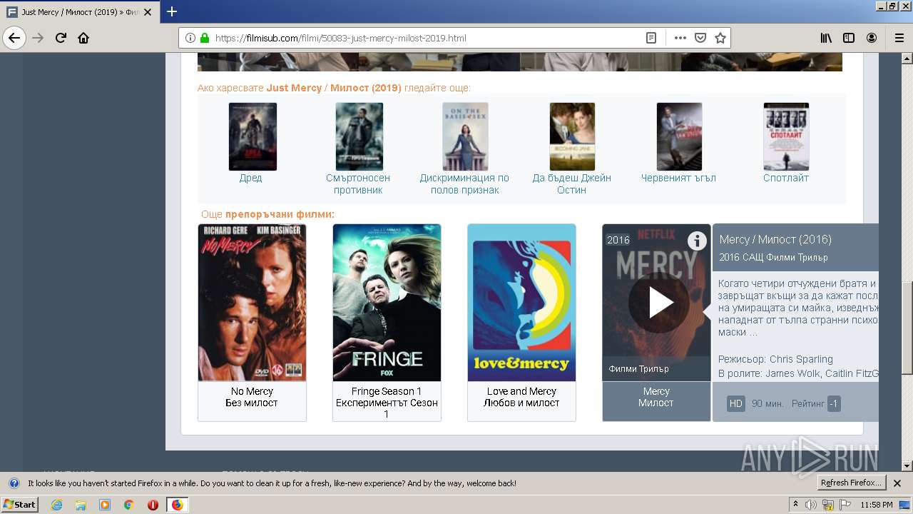This screenshot has width=913, height=514.
Task: Open volume control in system tray
Action: click(812, 505)
